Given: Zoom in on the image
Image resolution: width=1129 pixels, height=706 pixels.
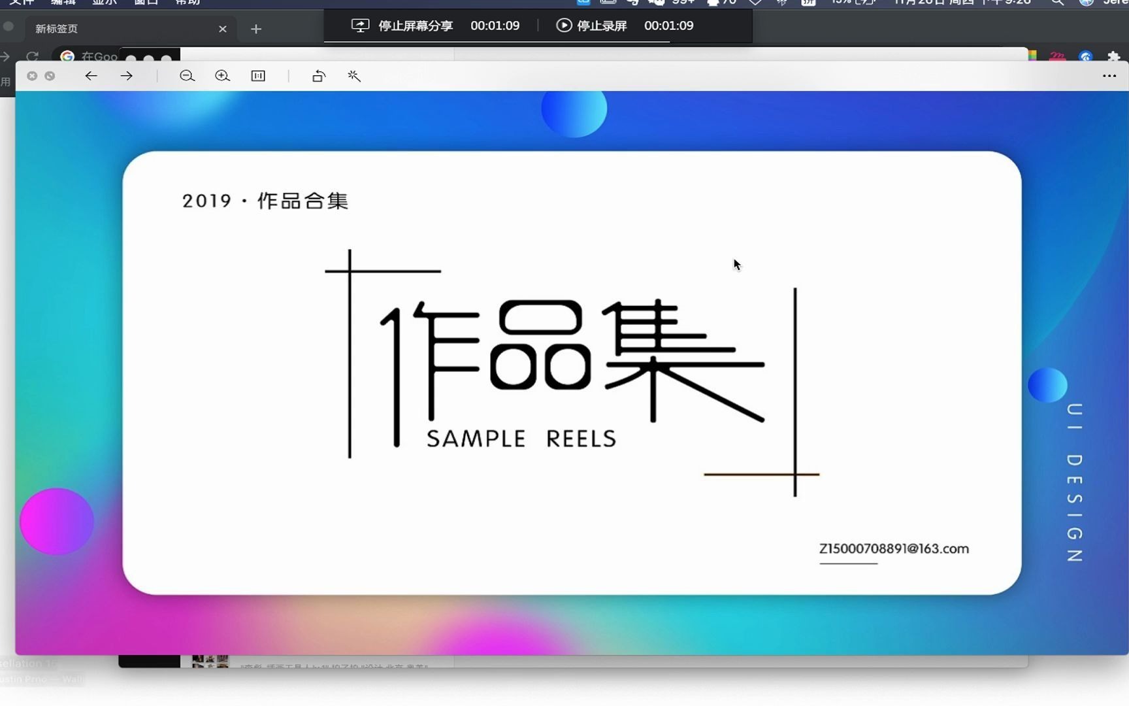Looking at the screenshot, I should [222, 76].
